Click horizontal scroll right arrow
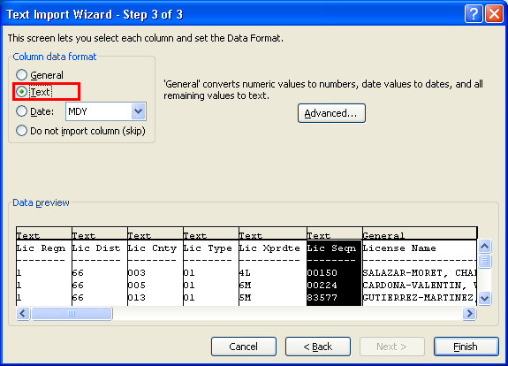The width and height of the screenshot is (508, 366). point(469,314)
